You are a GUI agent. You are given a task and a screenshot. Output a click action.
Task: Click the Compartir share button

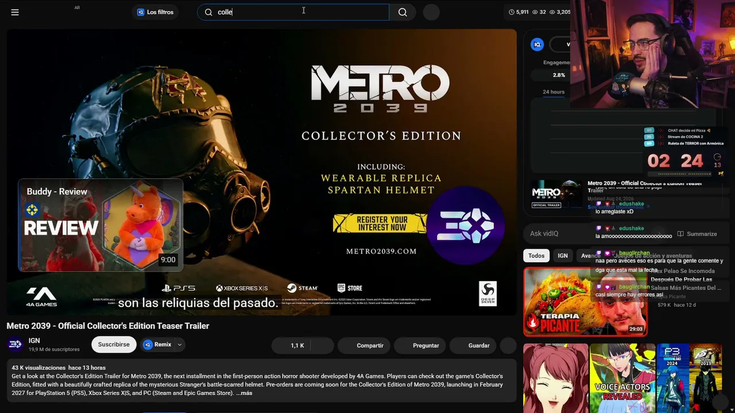click(365, 345)
